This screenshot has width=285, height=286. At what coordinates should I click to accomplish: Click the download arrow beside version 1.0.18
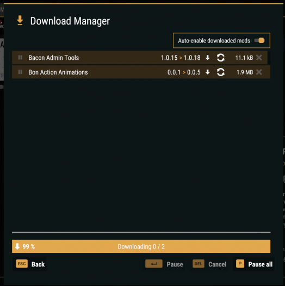207,58
